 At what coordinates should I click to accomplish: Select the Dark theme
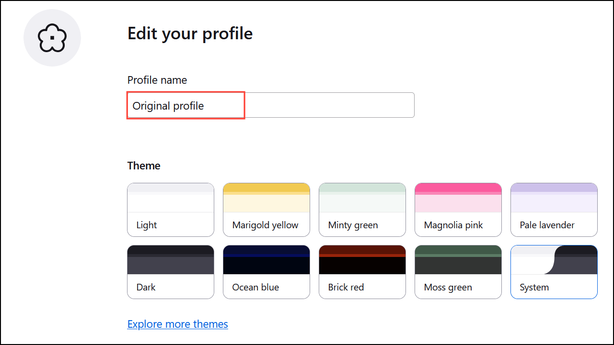pos(170,272)
